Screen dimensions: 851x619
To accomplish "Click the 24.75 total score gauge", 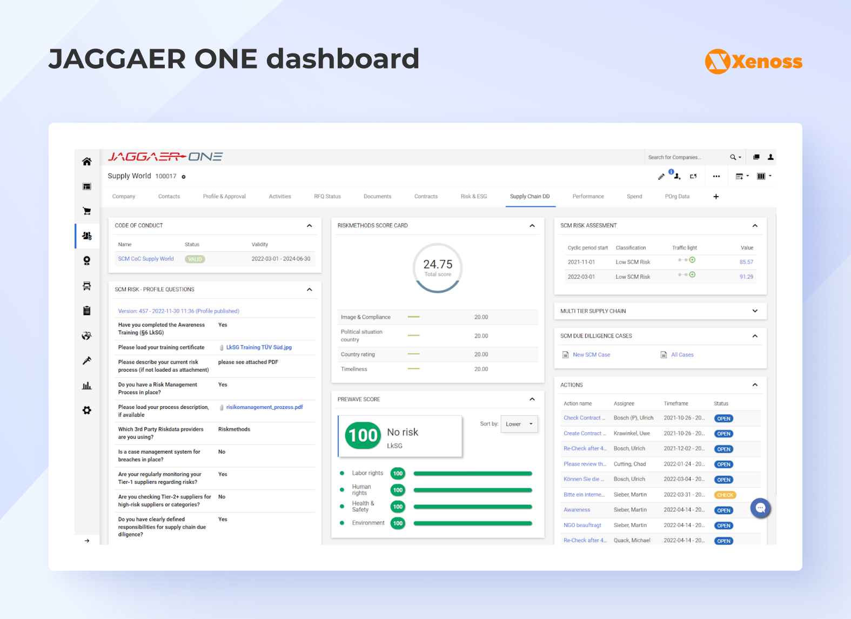I will [438, 268].
